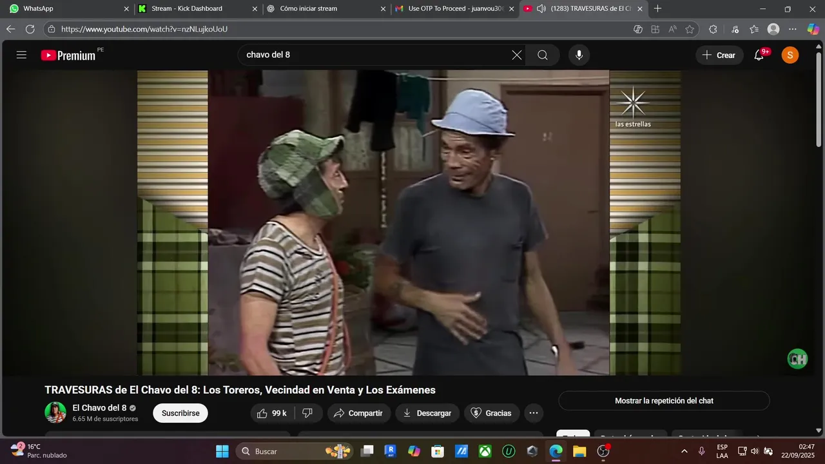Open the favorites list icon
Viewport: 825px width, 464px height.
point(754,29)
